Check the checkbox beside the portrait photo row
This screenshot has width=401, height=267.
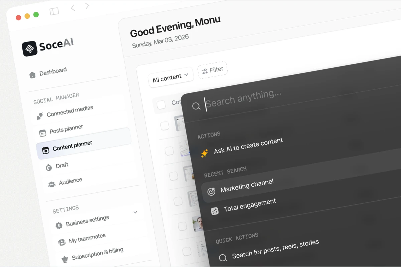pos(182,226)
